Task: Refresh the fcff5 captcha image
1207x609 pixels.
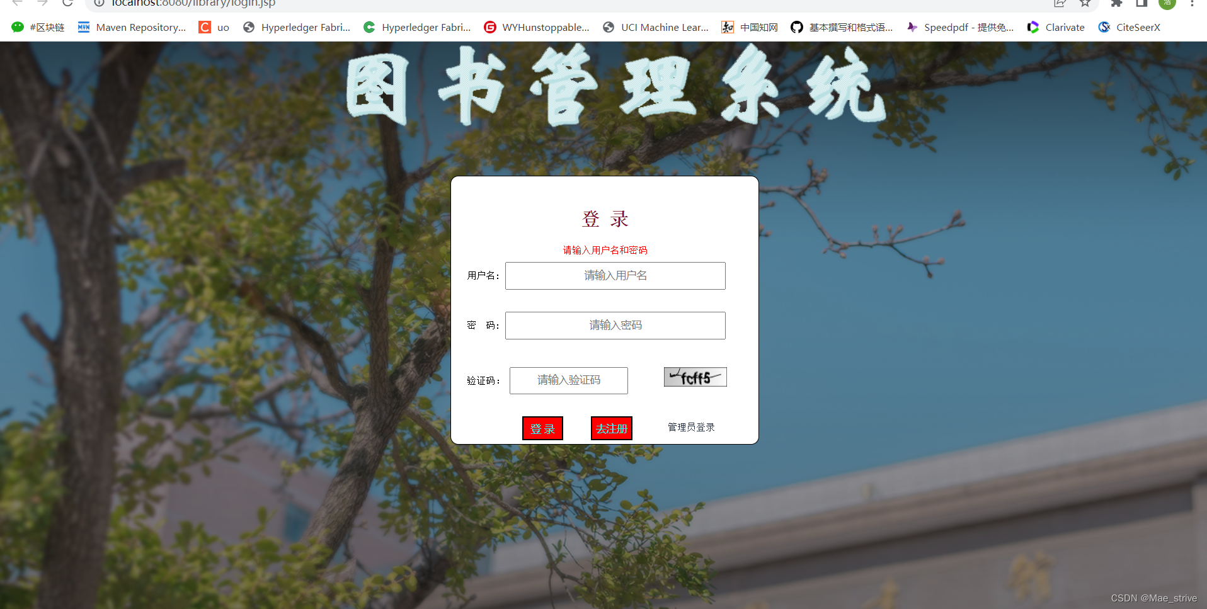Action: 695,377
